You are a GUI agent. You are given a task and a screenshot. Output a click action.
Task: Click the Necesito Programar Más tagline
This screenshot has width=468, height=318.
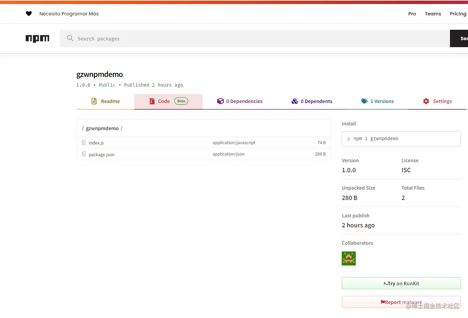(x=69, y=14)
